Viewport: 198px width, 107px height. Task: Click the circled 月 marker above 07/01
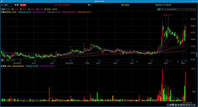point(167,61)
